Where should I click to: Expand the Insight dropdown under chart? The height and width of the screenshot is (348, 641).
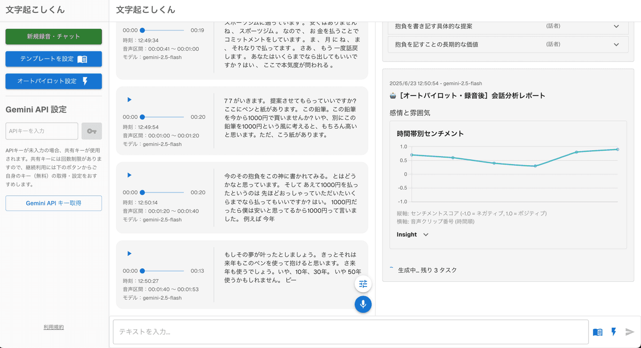412,235
